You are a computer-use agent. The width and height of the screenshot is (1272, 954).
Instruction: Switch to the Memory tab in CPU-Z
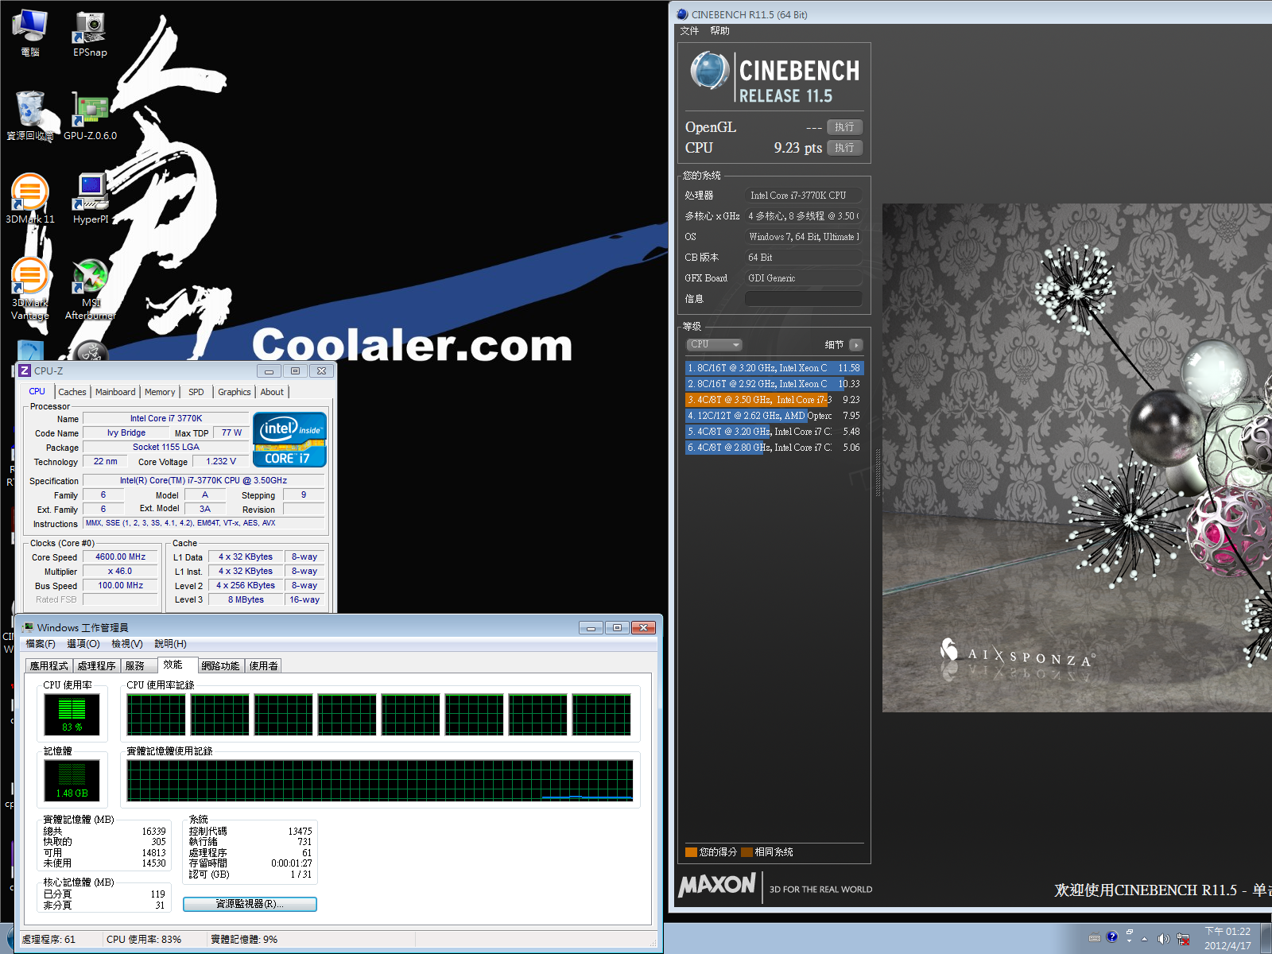(160, 392)
